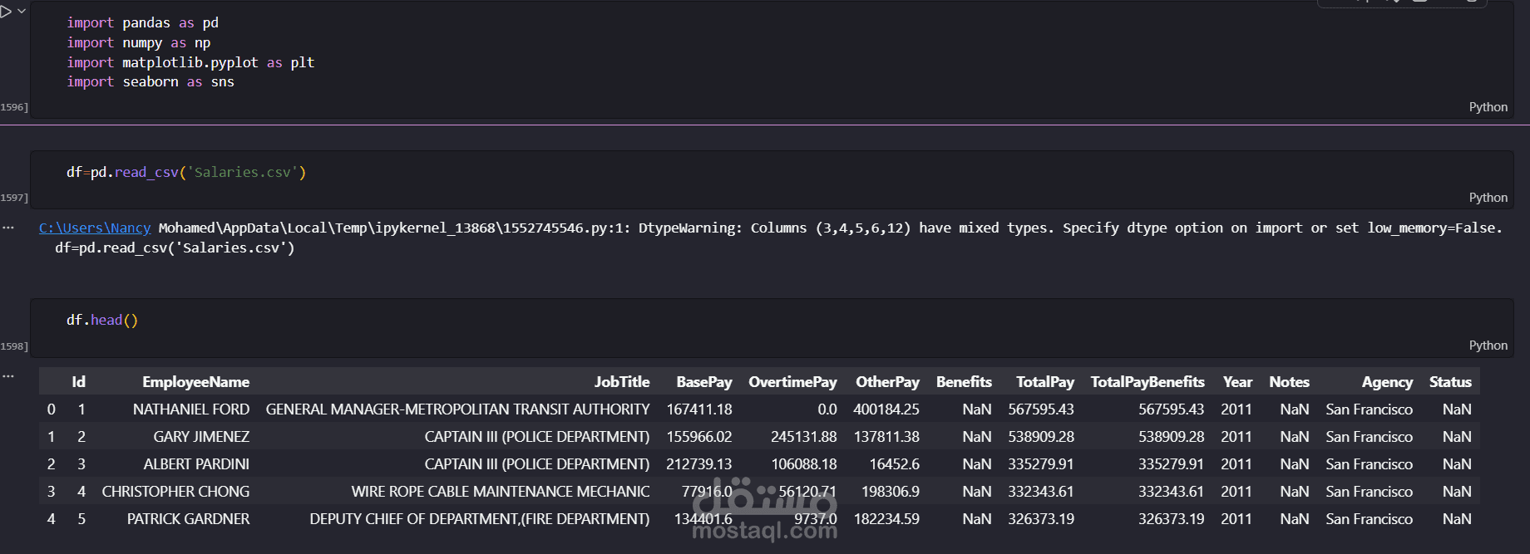This screenshot has height=554, width=1530.
Task: Change the Python language label of the df.head() cell
Action: (x=1488, y=346)
